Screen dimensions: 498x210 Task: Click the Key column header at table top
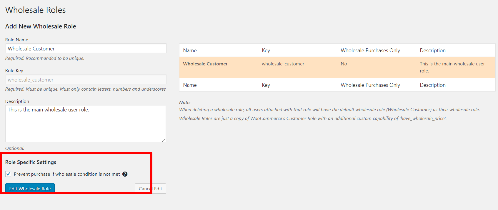[x=266, y=50]
